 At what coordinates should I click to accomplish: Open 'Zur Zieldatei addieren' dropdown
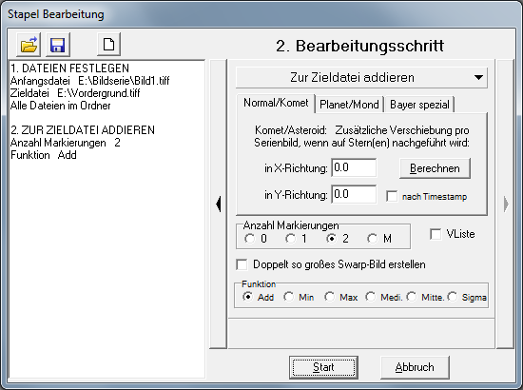(x=361, y=77)
